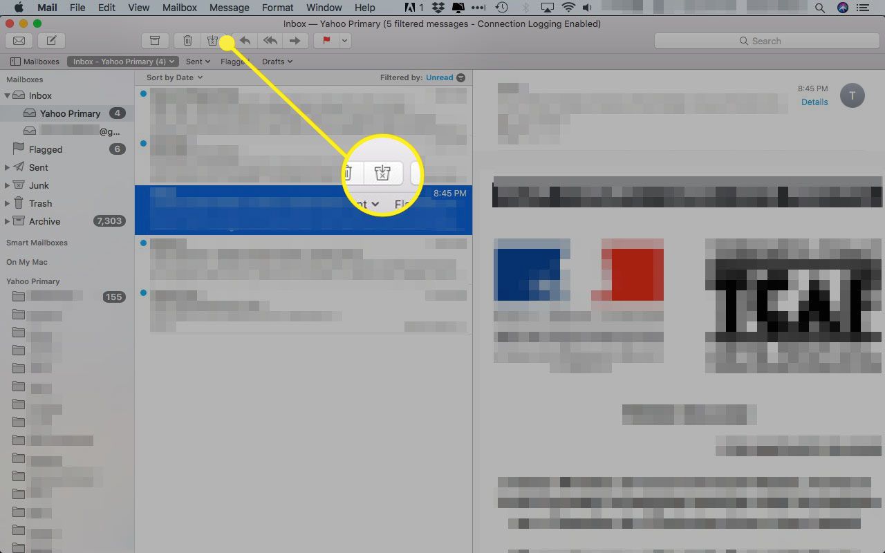Flag the message with red flag
Screen dimensions: 885x553
[326, 41]
